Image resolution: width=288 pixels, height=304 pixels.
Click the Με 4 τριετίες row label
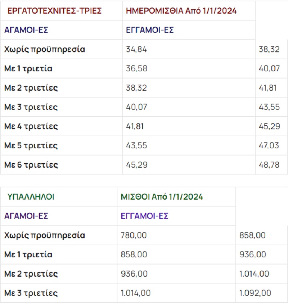[x=31, y=127]
